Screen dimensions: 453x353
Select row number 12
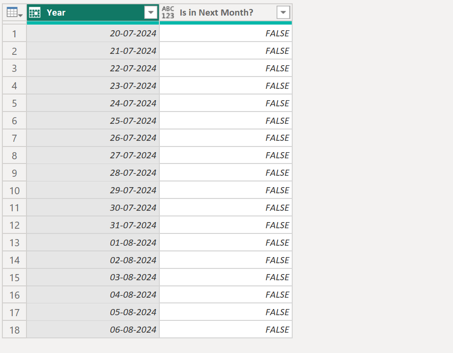[14, 225]
